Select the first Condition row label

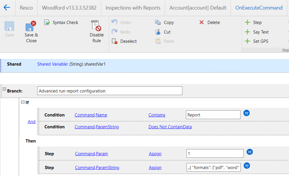click(x=55, y=115)
